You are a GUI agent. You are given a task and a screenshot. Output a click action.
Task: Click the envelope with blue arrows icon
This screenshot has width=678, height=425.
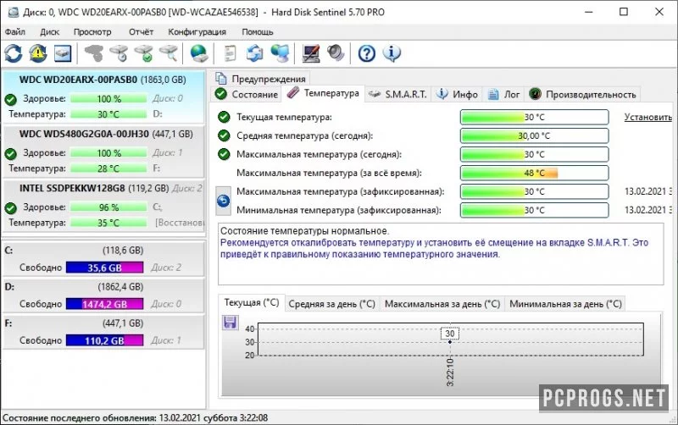[x=255, y=53]
